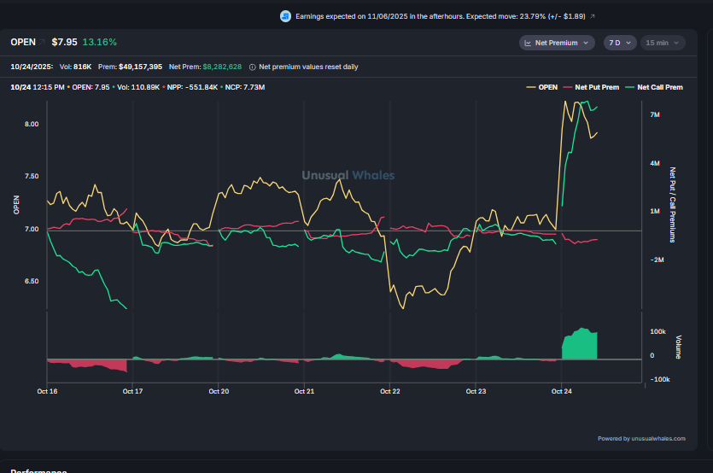Click the 6.50 price axis label
Image resolution: width=713 pixels, height=473 pixels.
click(32, 281)
